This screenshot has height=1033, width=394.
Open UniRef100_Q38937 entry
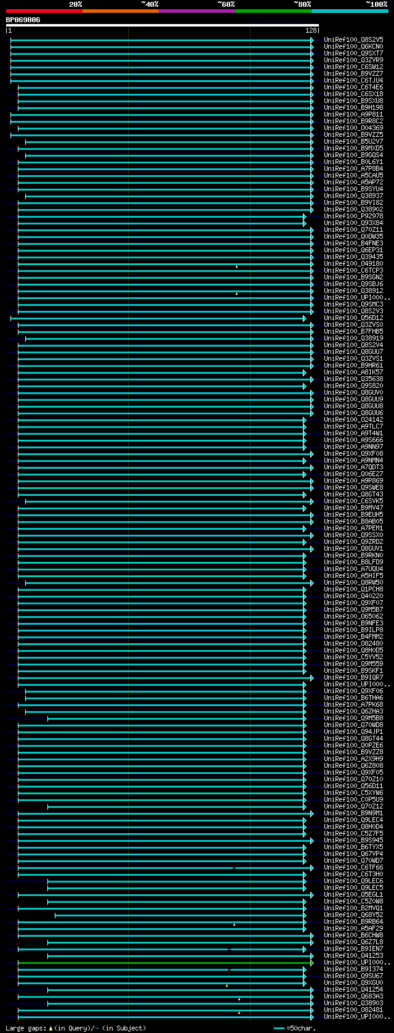pos(353,195)
